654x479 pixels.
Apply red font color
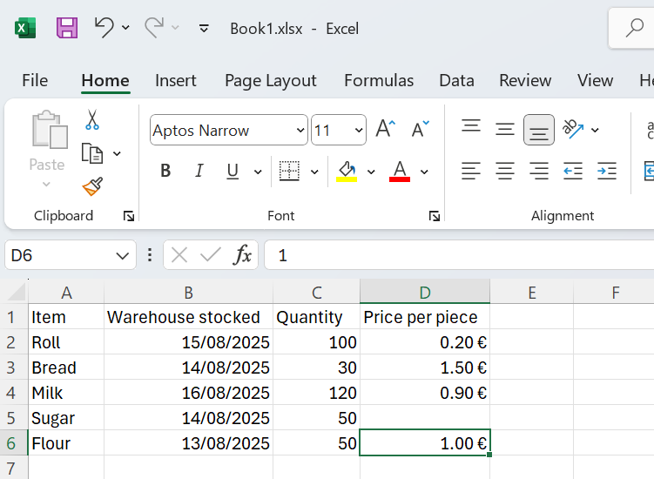pyautogui.click(x=400, y=172)
